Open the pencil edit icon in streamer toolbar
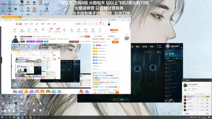 click(29, 30)
